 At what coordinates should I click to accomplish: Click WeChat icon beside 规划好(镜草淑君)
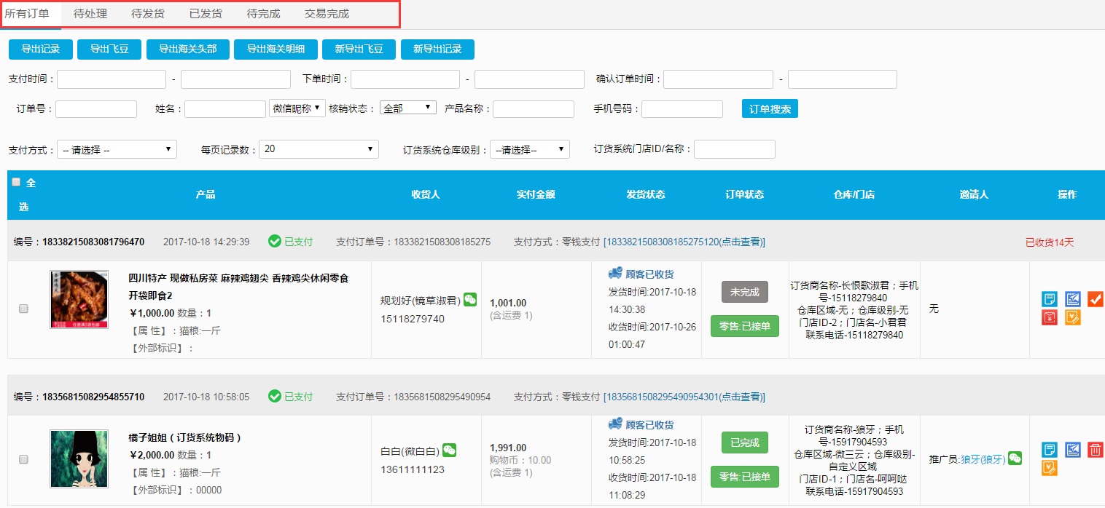coord(470,299)
